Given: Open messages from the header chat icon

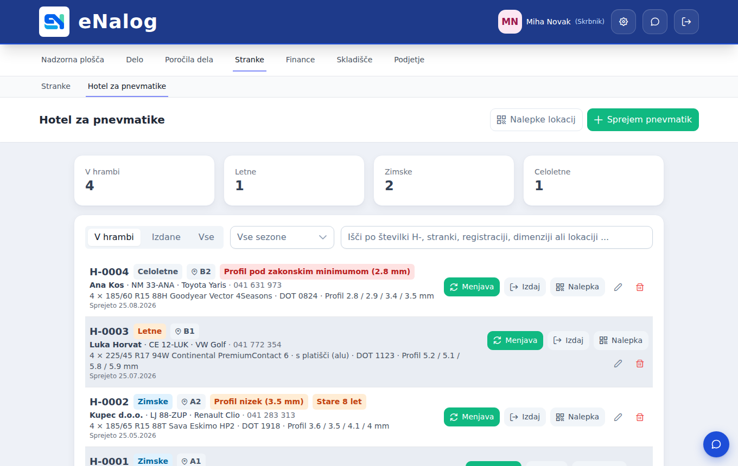Looking at the screenshot, I should 655,22.
